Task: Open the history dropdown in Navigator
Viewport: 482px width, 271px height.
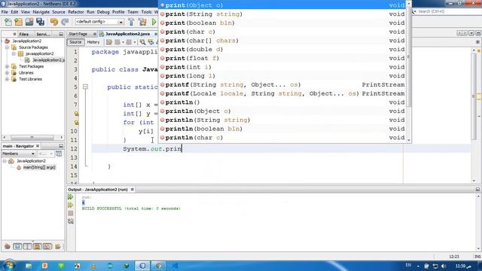Action: [x=46, y=154]
